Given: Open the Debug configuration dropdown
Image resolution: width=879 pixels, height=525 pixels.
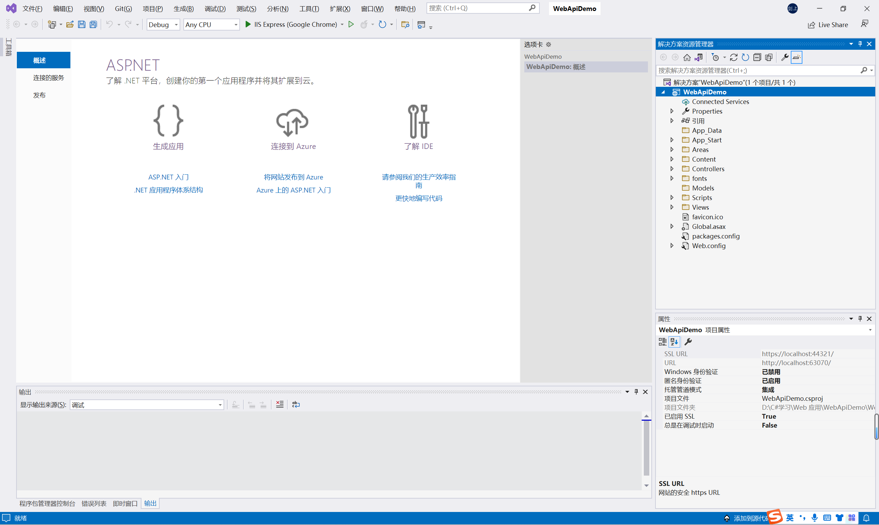Looking at the screenshot, I should point(163,24).
